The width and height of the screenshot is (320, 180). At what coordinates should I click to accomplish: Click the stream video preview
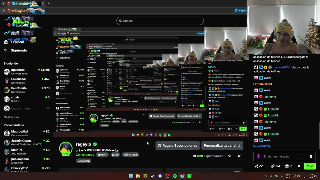[x=151, y=82]
